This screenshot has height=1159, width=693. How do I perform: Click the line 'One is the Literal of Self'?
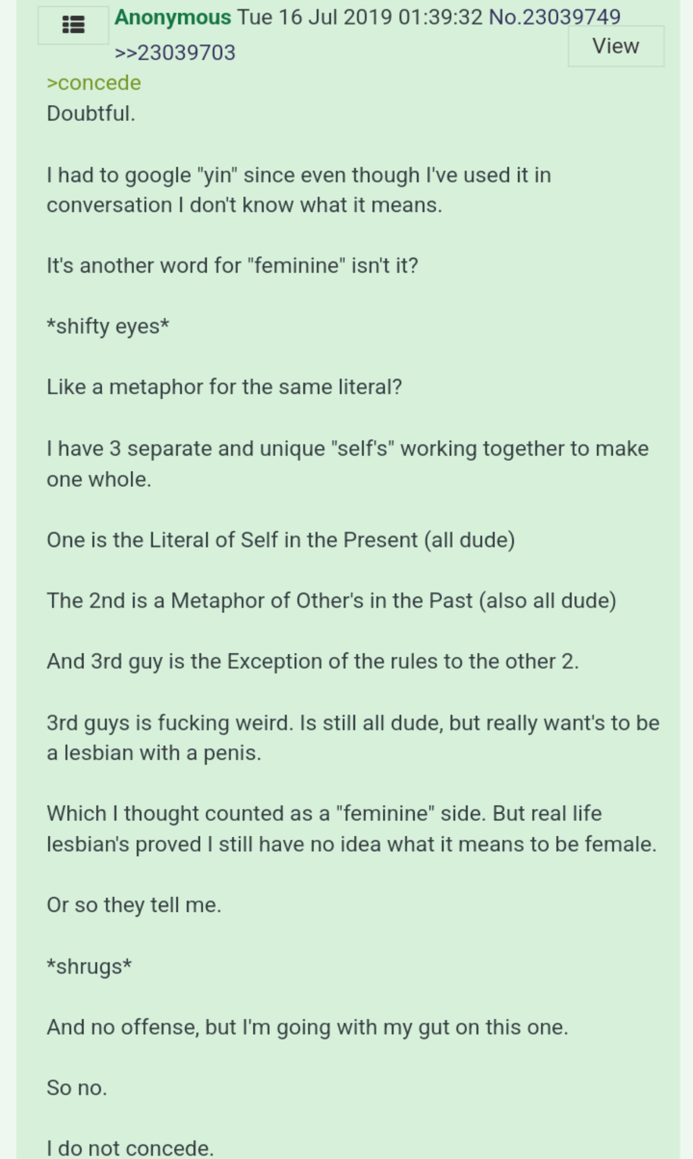point(281,540)
